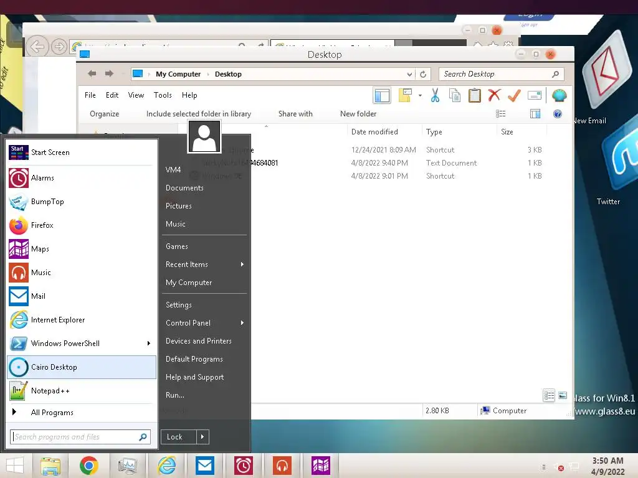Click the Cut scissors icon
The width and height of the screenshot is (638, 478).
435,95
